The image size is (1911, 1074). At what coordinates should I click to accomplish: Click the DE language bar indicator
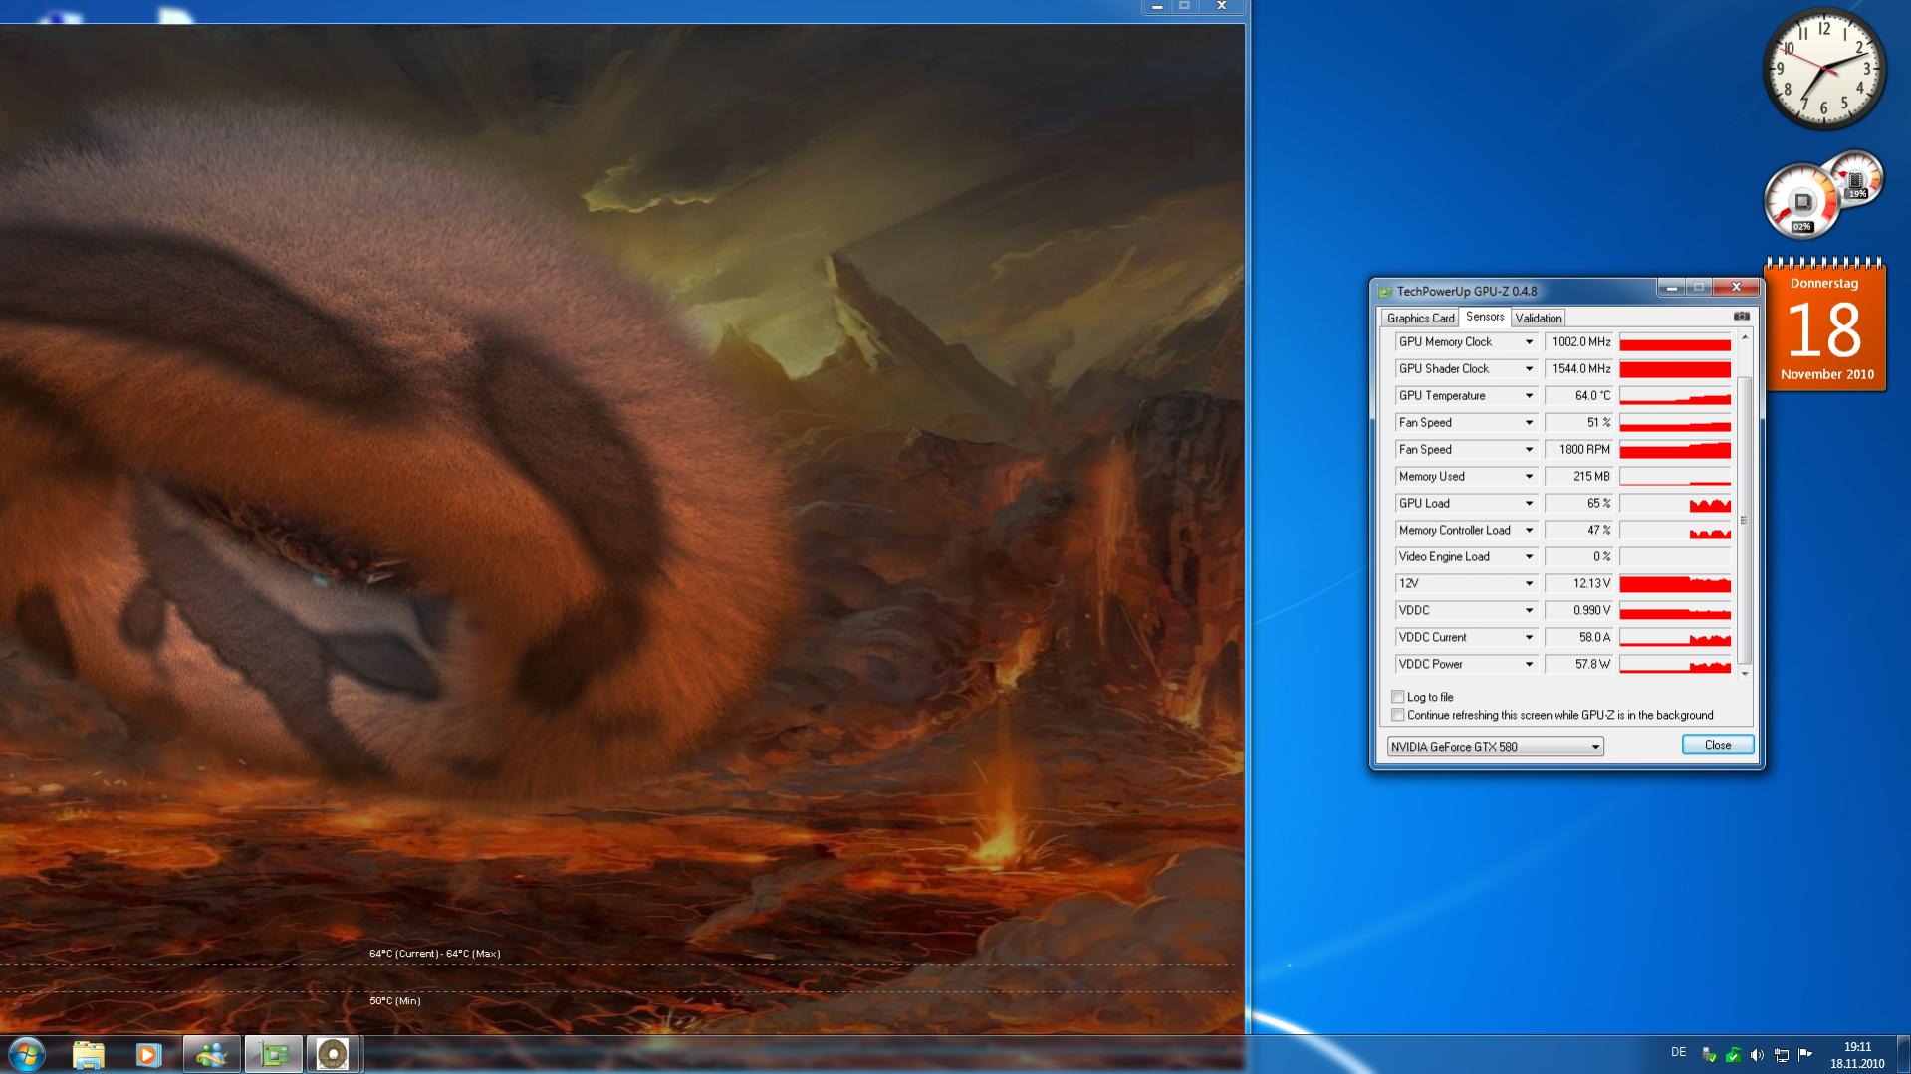[x=1678, y=1052]
